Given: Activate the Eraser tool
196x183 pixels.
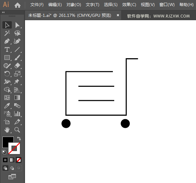Looking at the screenshot, I should (17, 66).
